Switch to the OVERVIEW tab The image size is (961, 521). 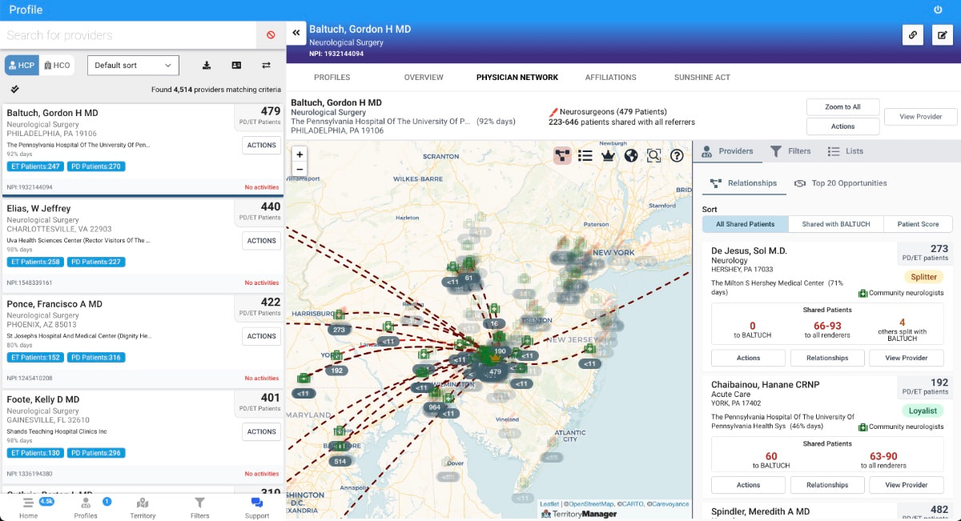[424, 78]
